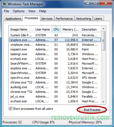
Task: Sort by CPU column header
Action: point(56,29)
